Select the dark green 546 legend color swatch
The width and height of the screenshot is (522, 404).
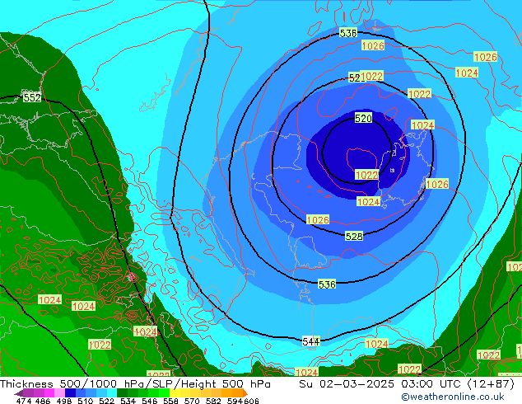[145, 392]
